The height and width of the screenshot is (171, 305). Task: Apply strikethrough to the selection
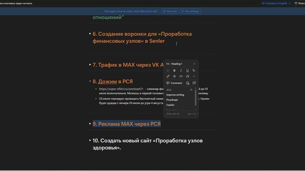click(174, 76)
